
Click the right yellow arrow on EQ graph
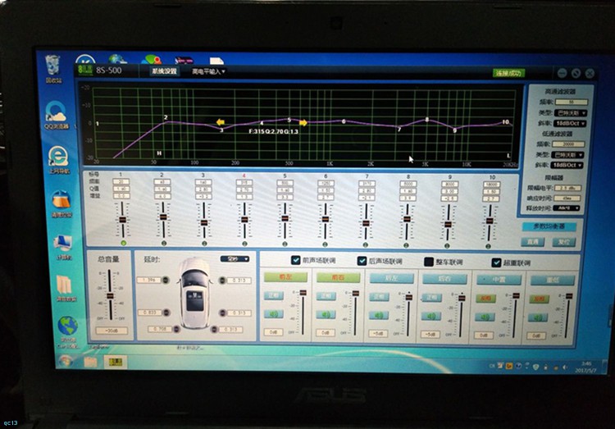(303, 122)
